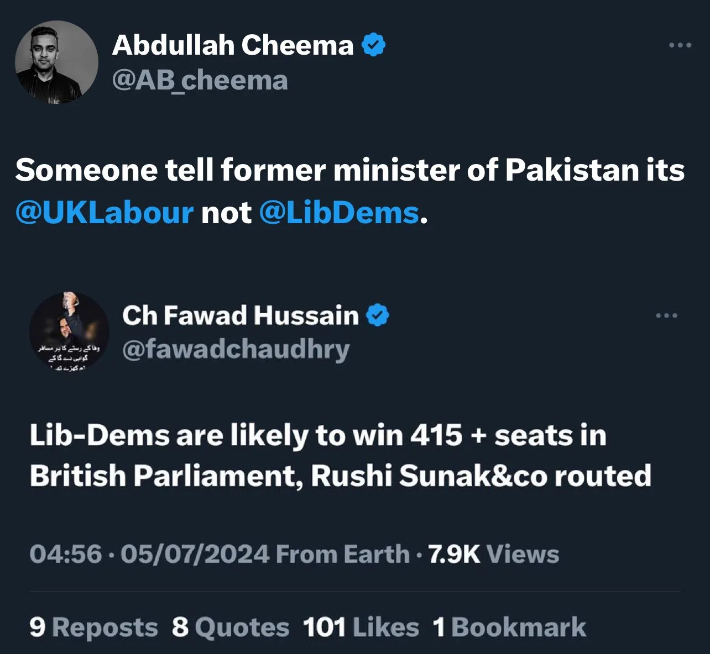Open Ch Fawad Hussain's profile picture
Viewport: 710px width, 654px height.
(69, 333)
